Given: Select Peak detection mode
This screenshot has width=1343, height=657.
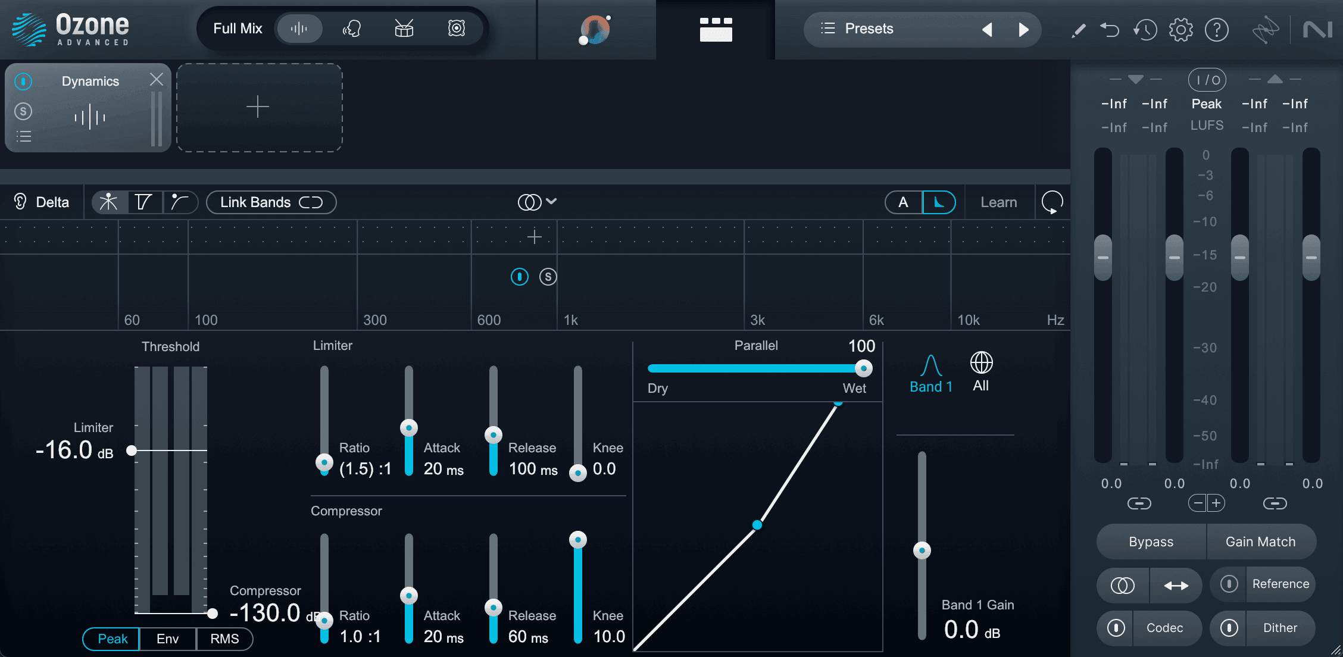Looking at the screenshot, I should click(x=112, y=639).
